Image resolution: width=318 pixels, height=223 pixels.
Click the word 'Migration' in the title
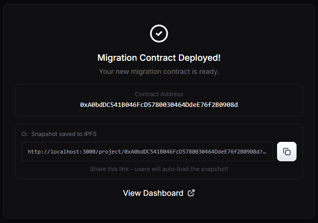point(116,58)
